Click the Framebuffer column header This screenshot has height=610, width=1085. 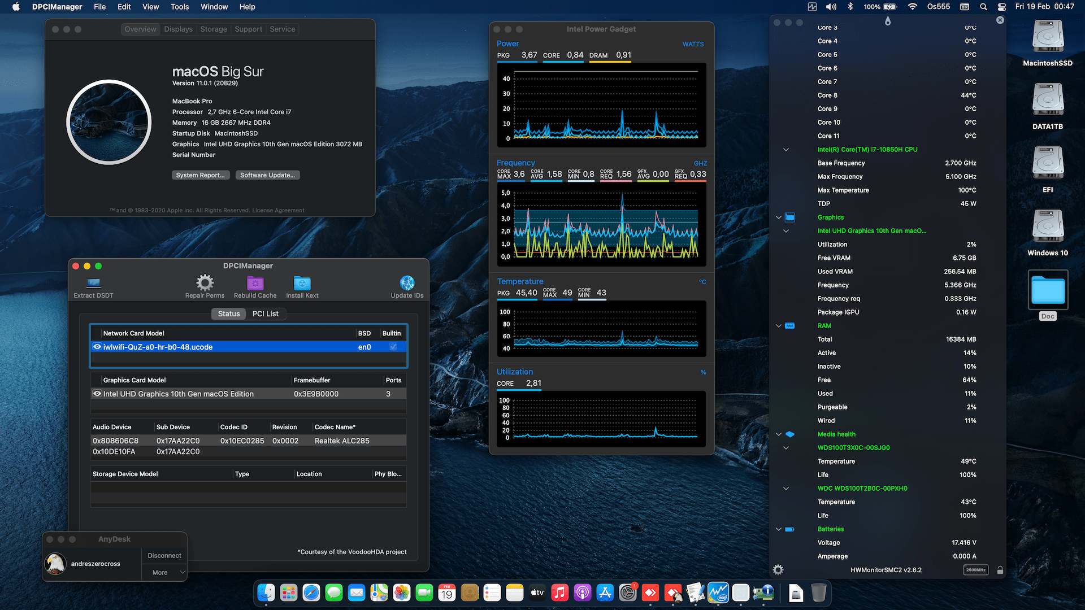tap(312, 380)
